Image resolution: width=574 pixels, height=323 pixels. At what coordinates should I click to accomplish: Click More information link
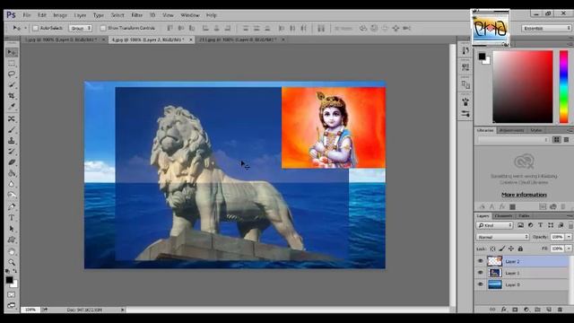(524, 195)
